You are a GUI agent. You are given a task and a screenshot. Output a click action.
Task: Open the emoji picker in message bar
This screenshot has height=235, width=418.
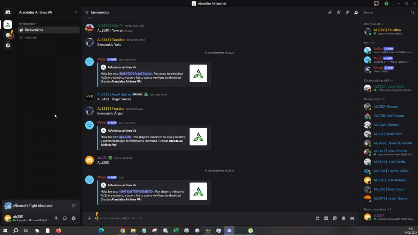click(x=343, y=218)
